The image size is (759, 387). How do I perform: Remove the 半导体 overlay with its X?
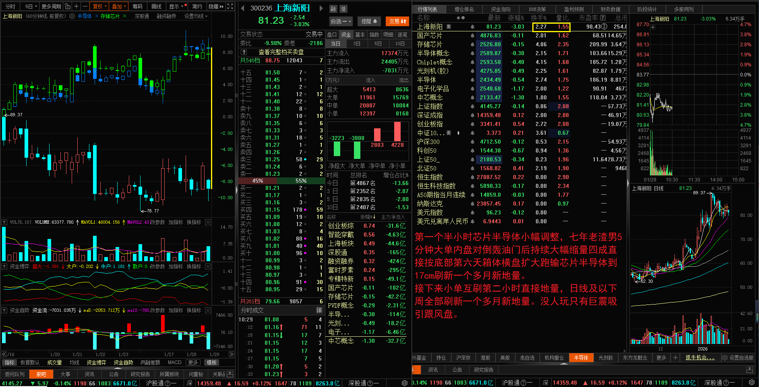click(97, 16)
